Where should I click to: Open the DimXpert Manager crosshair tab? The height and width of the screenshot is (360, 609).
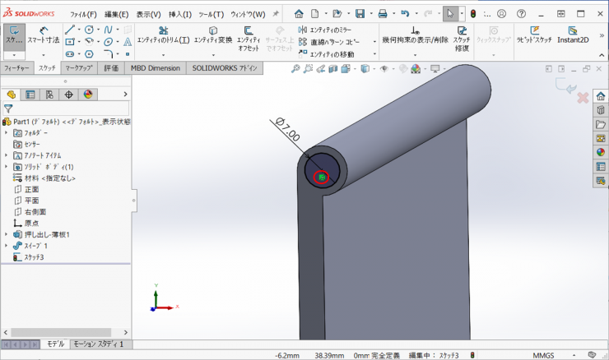tap(68, 95)
